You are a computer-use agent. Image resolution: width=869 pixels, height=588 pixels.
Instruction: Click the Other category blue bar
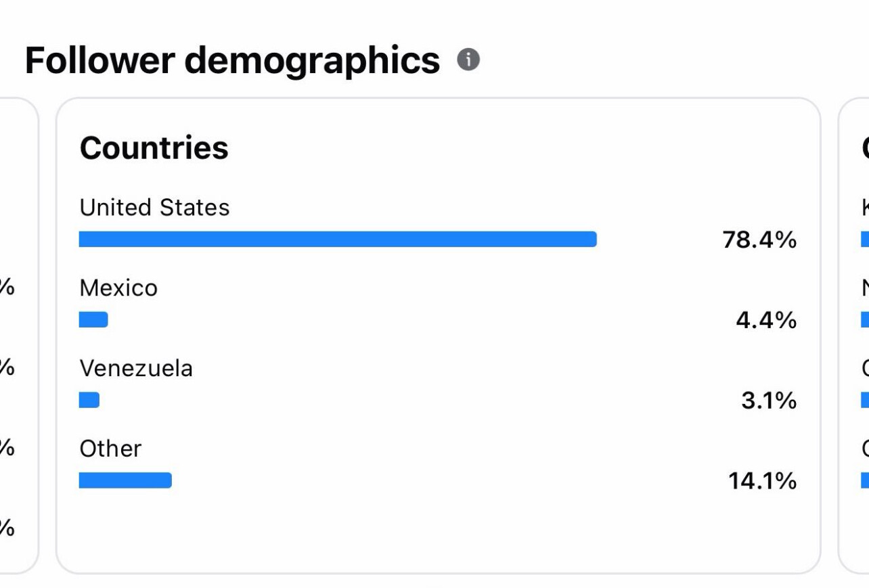pos(125,480)
